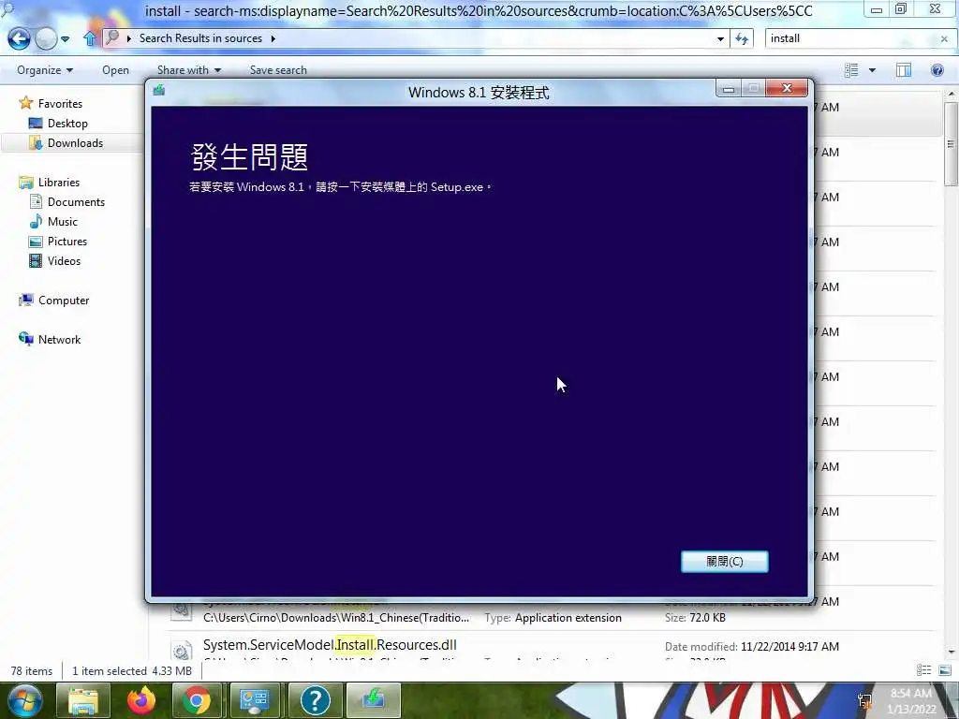Open the recent locations dropdown arrow
959x719 pixels.
(65, 39)
